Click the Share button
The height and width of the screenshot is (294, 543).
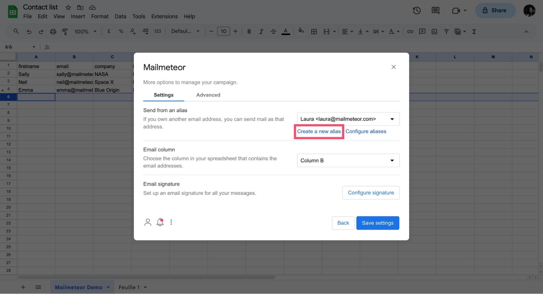point(495,11)
